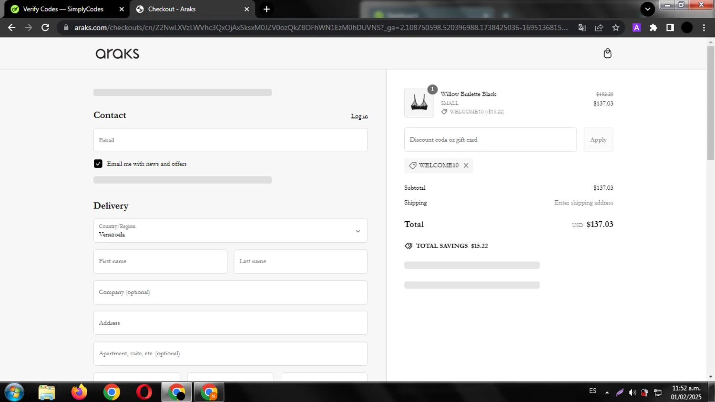
Task: Open the extensions puzzle icon
Action: pos(654,28)
